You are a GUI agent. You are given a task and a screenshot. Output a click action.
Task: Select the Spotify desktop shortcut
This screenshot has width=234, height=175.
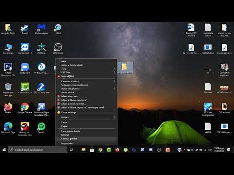tap(41, 128)
